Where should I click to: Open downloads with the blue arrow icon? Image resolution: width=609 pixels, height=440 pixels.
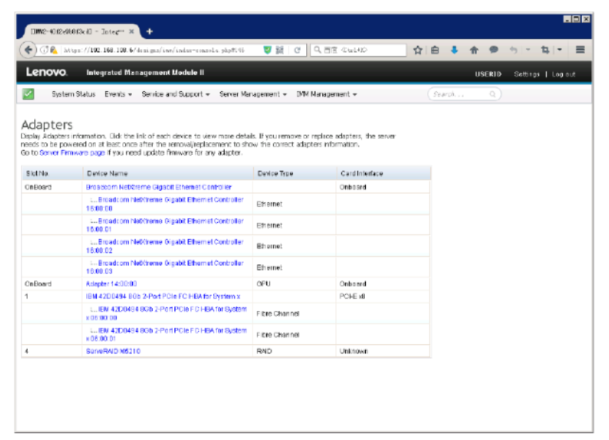(454, 50)
